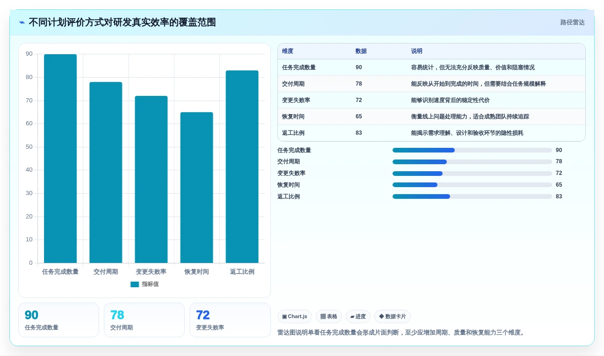The height and width of the screenshot is (356, 604).
Task: Click the footer note starting 雷达图说明
Action: (x=402, y=333)
